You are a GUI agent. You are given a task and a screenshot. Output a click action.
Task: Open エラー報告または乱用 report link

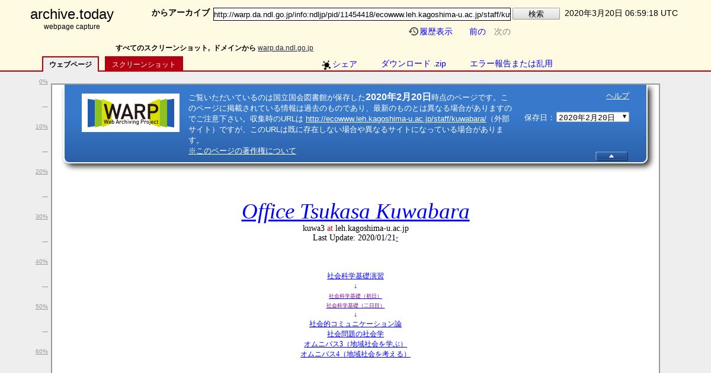click(511, 64)
